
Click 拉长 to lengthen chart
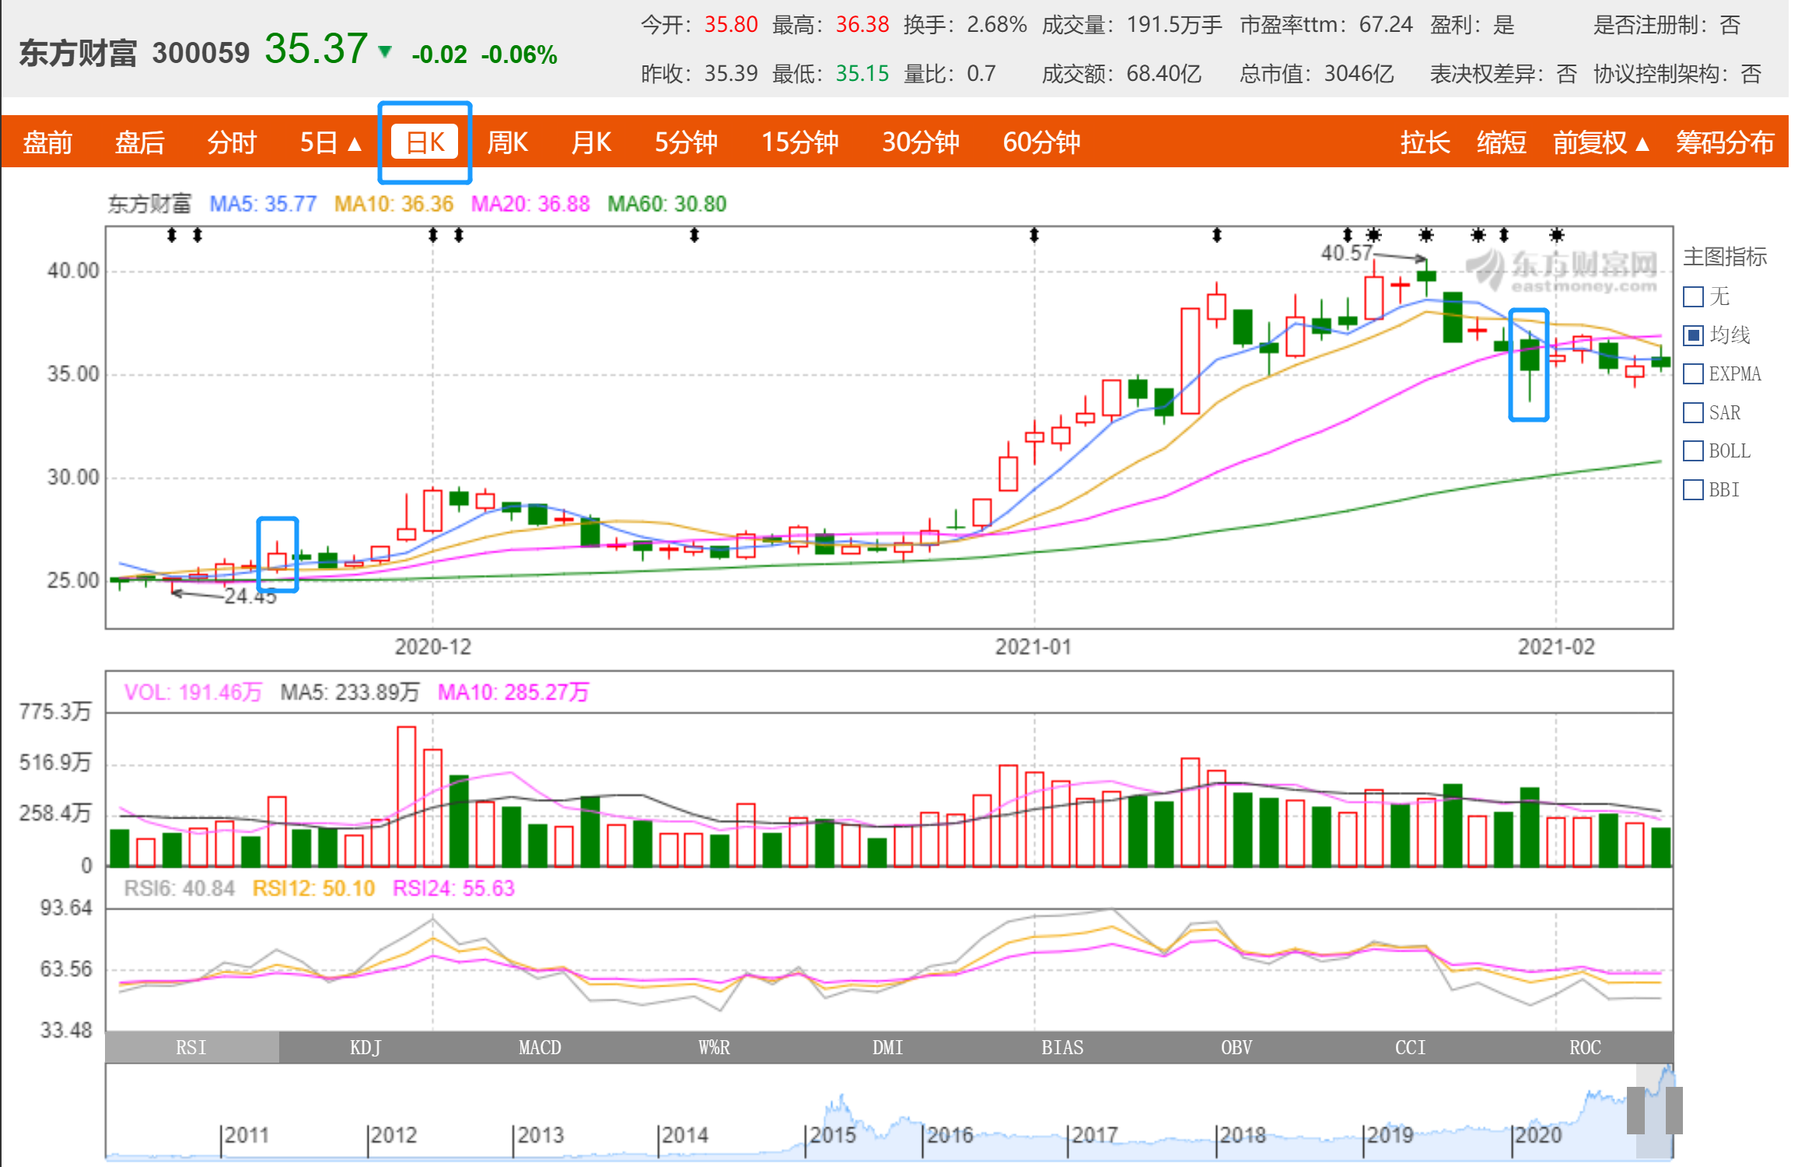coord(1425,142)
